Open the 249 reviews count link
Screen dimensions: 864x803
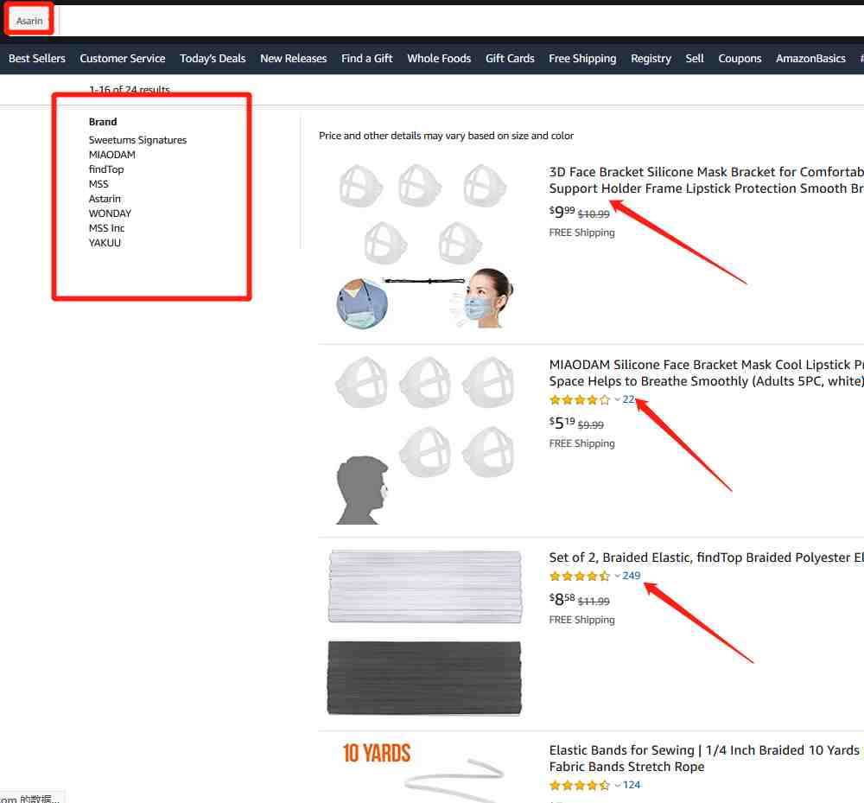[632, 577]
